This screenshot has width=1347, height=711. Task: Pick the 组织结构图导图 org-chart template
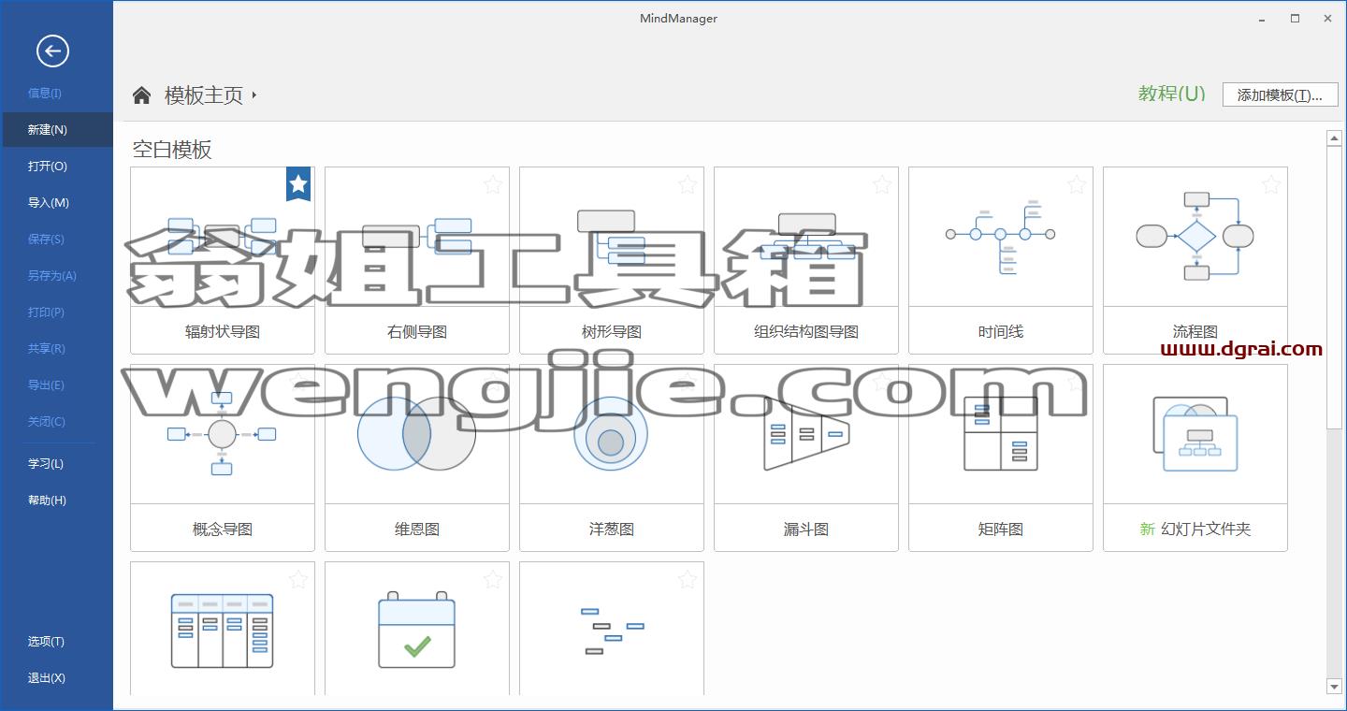pos(806,260)
